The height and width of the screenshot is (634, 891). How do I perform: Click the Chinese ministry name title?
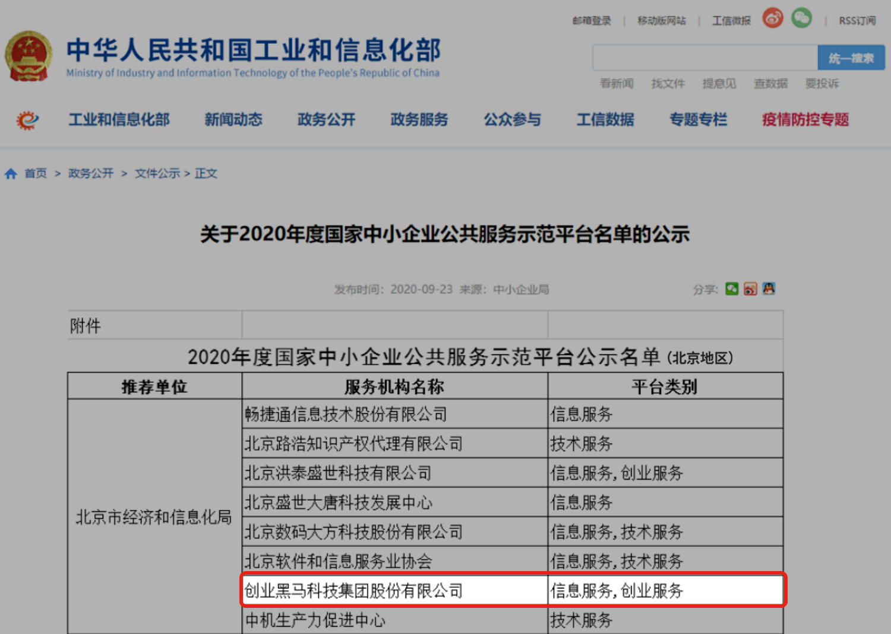click(254, 50)
